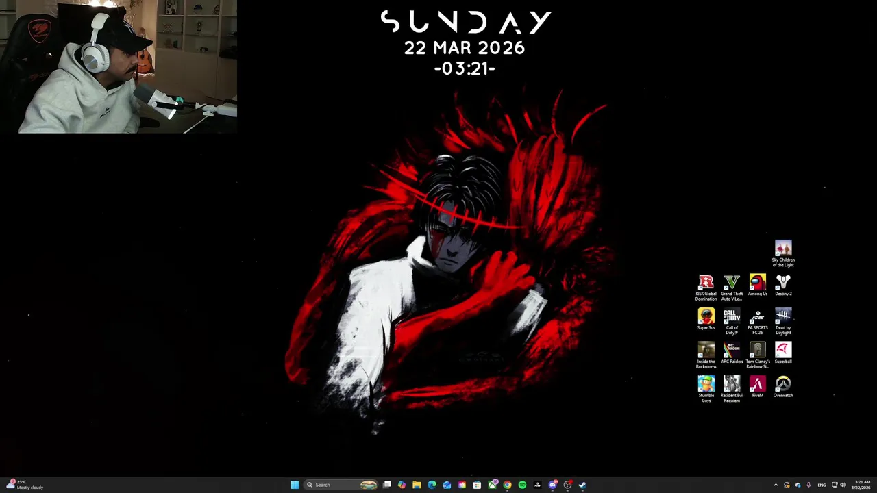The height and width of the screenshot is (493, 877).
Task: Open the OneDrive tray icon
Action: coord(798,485)
